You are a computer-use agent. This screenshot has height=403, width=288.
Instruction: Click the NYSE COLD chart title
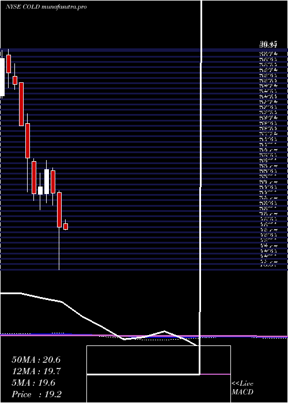(x=46, y=7)
